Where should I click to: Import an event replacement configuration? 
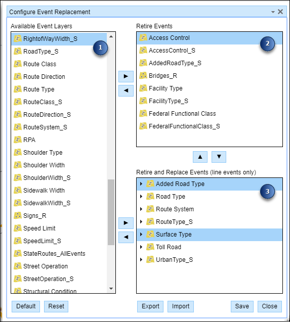click(181, 306)
